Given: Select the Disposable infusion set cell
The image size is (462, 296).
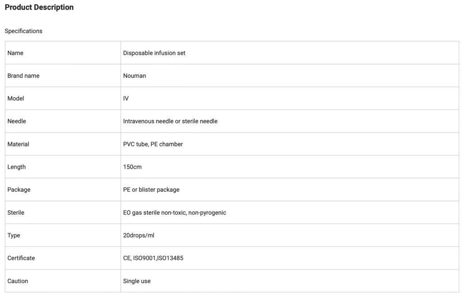Looking at the screenshot, I should click(154, 53).
